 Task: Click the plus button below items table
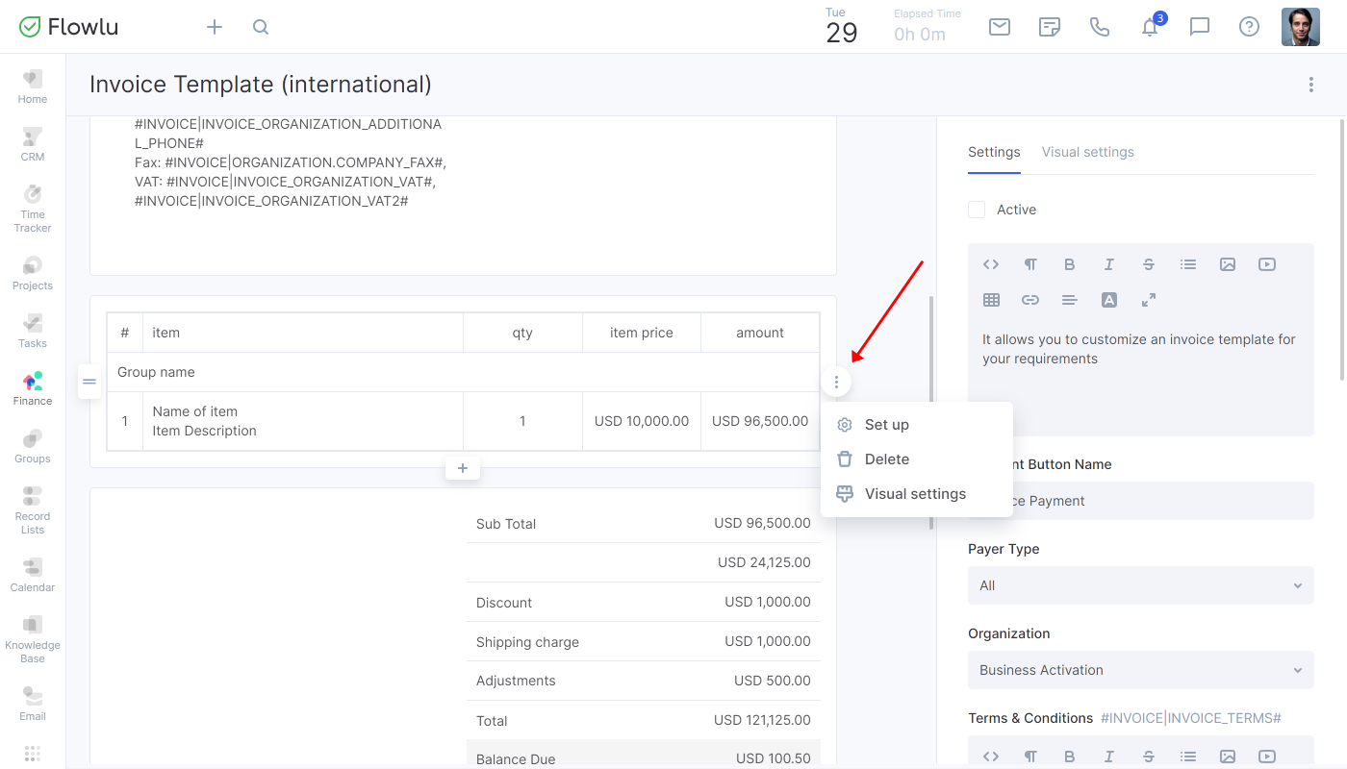[x=463, y=468]
